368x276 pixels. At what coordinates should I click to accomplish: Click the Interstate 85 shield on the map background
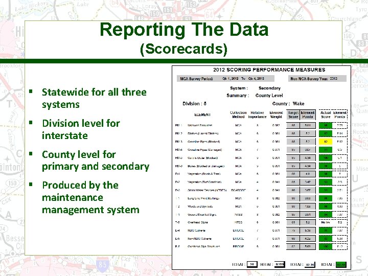click(103, 265)
